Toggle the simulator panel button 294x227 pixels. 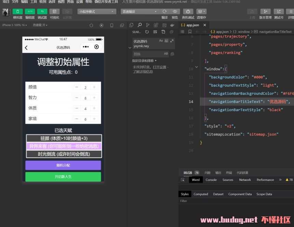coord(17,12)
